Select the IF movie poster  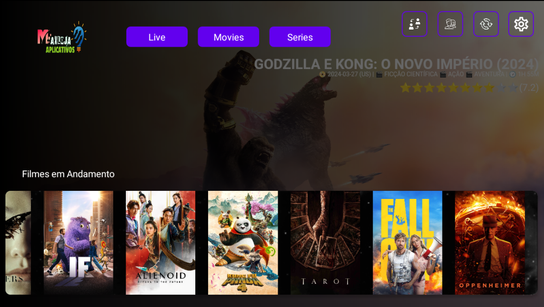pos(79,243)
